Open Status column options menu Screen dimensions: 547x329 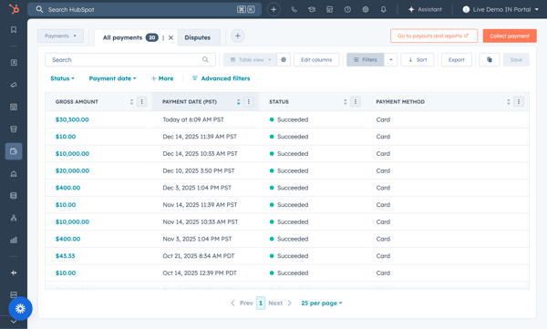[x=356, y=101]
